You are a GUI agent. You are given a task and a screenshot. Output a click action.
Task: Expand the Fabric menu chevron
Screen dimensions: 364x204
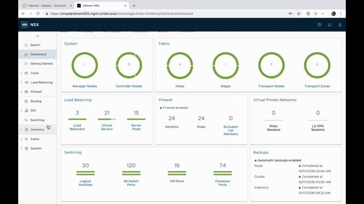click(x=22, y=139)
